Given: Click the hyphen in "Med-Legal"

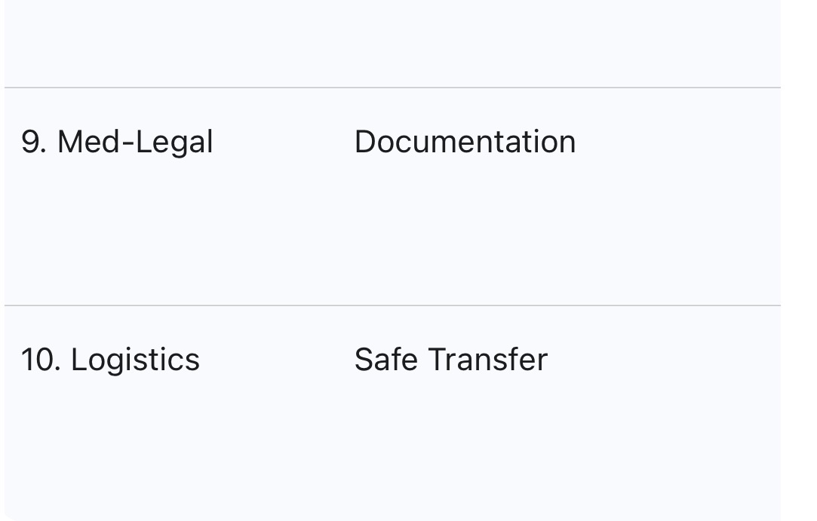Looking at the screenshot, I should tap(127, 143).
